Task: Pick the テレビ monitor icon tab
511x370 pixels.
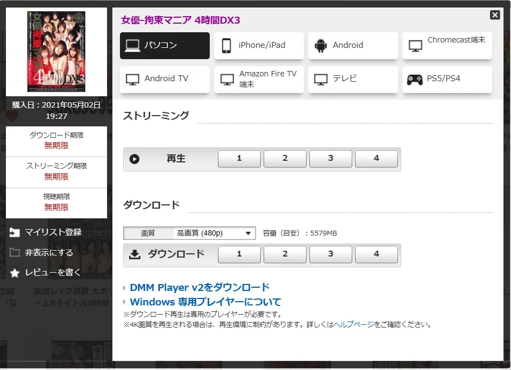Action: point(321,80)
